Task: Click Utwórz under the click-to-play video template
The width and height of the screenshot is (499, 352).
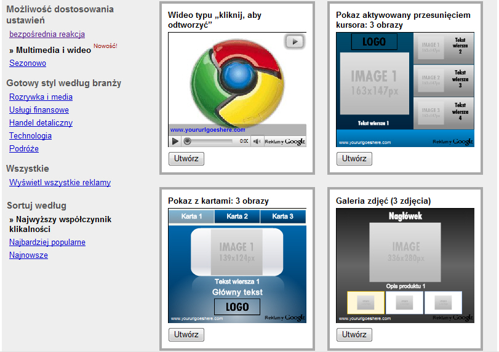Action: click(x=186, y=159)
